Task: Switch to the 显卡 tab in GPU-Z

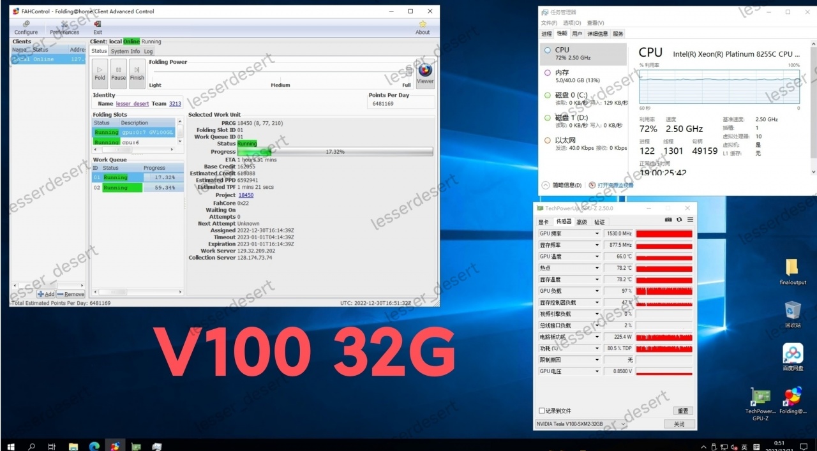Action: coord(544,222)
